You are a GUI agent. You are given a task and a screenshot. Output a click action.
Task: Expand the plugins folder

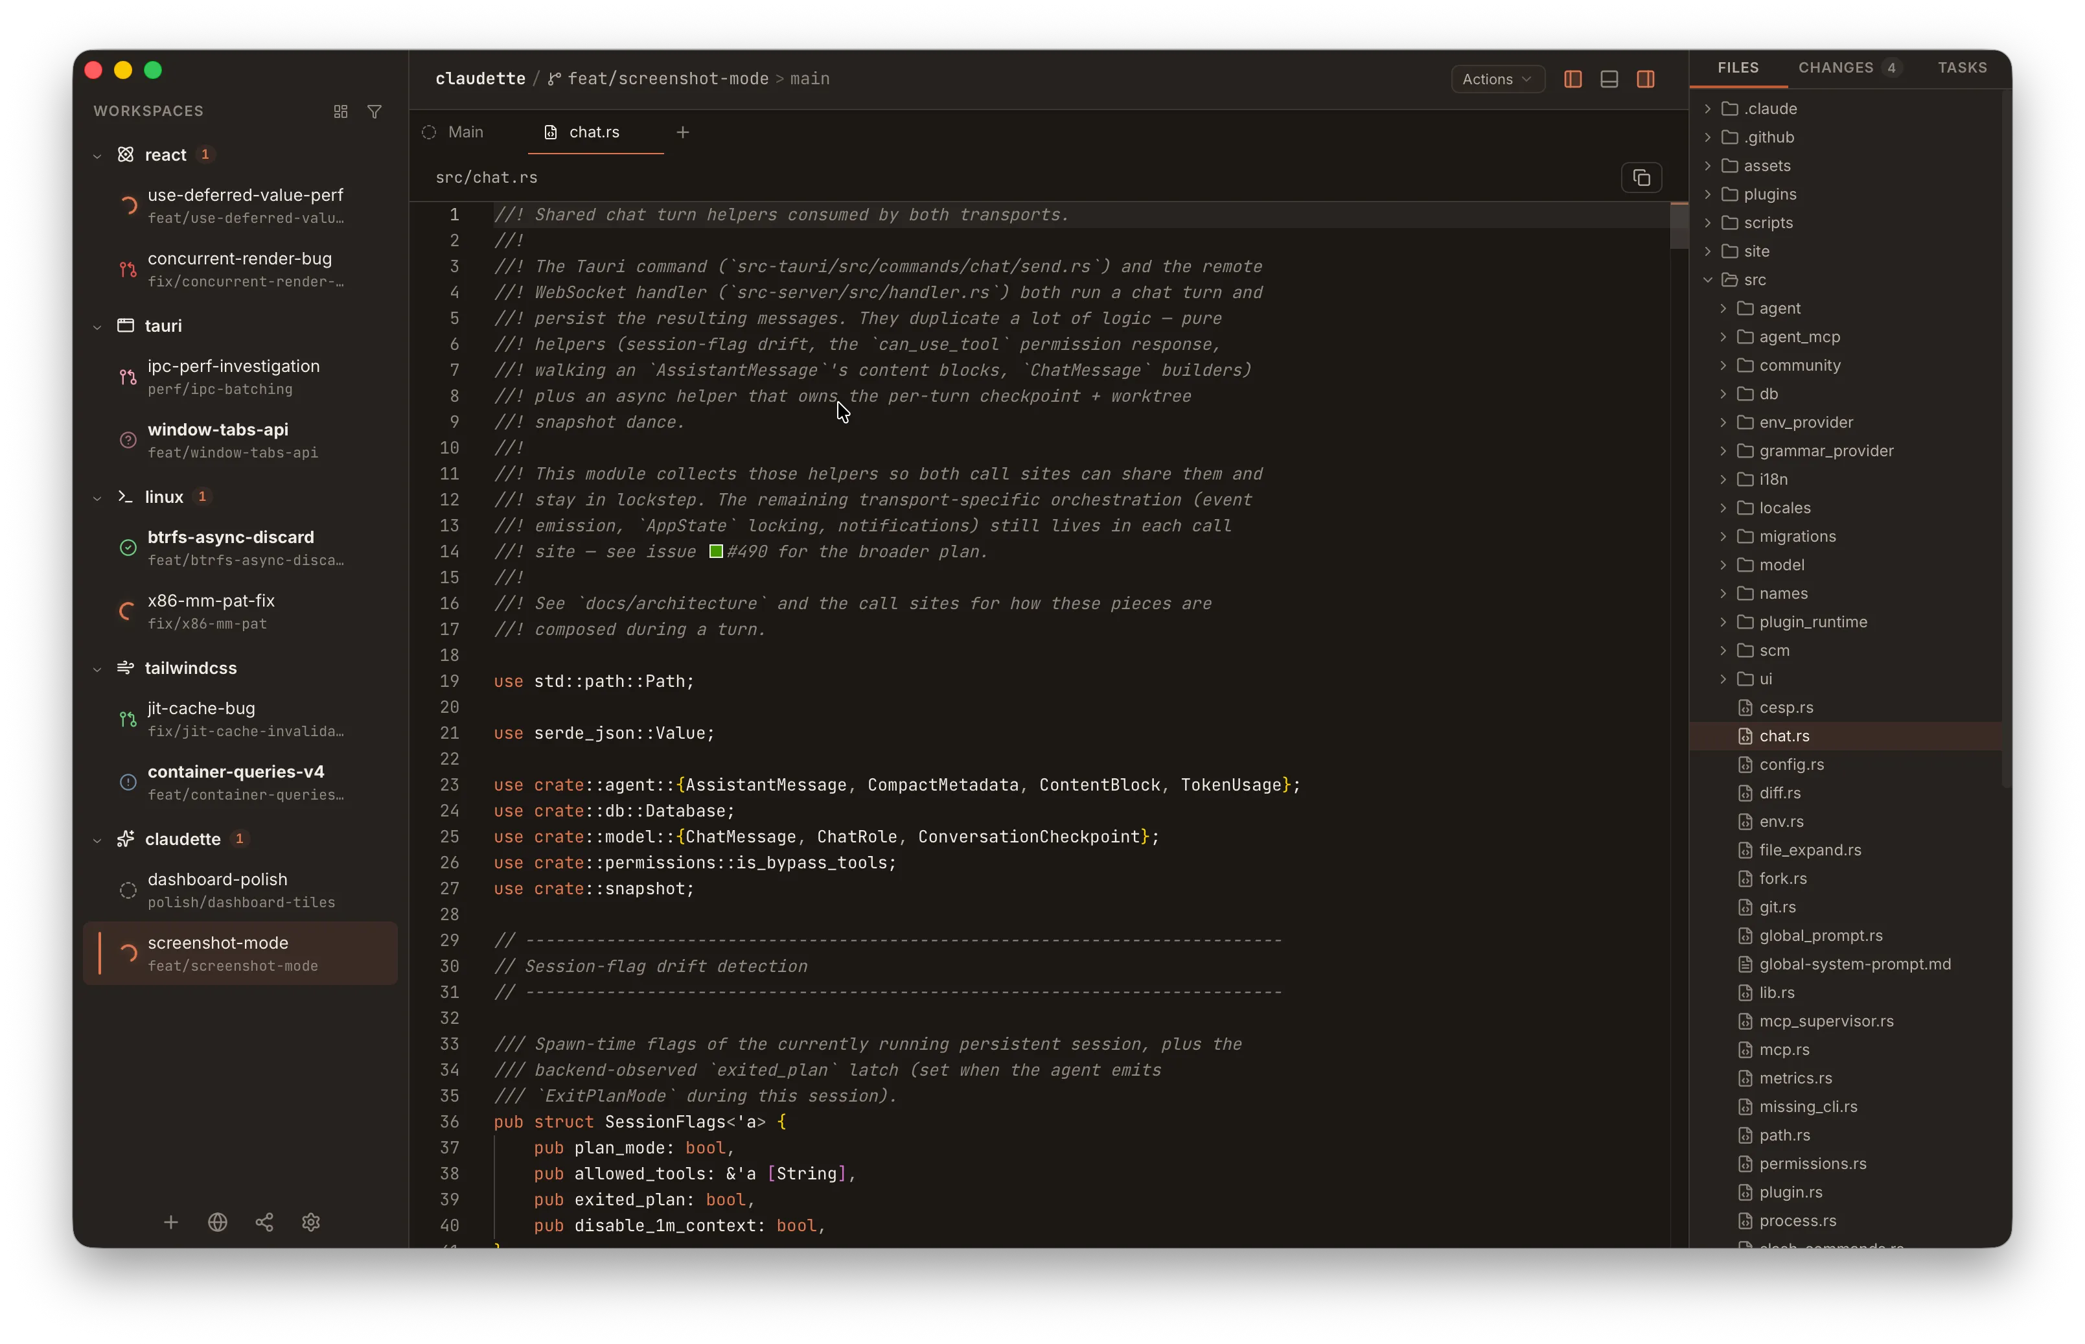point(1707,194)
